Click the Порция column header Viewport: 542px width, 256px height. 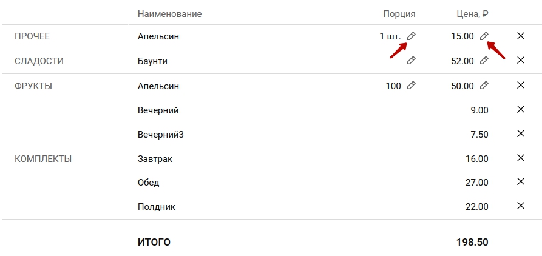coord(399,14)
